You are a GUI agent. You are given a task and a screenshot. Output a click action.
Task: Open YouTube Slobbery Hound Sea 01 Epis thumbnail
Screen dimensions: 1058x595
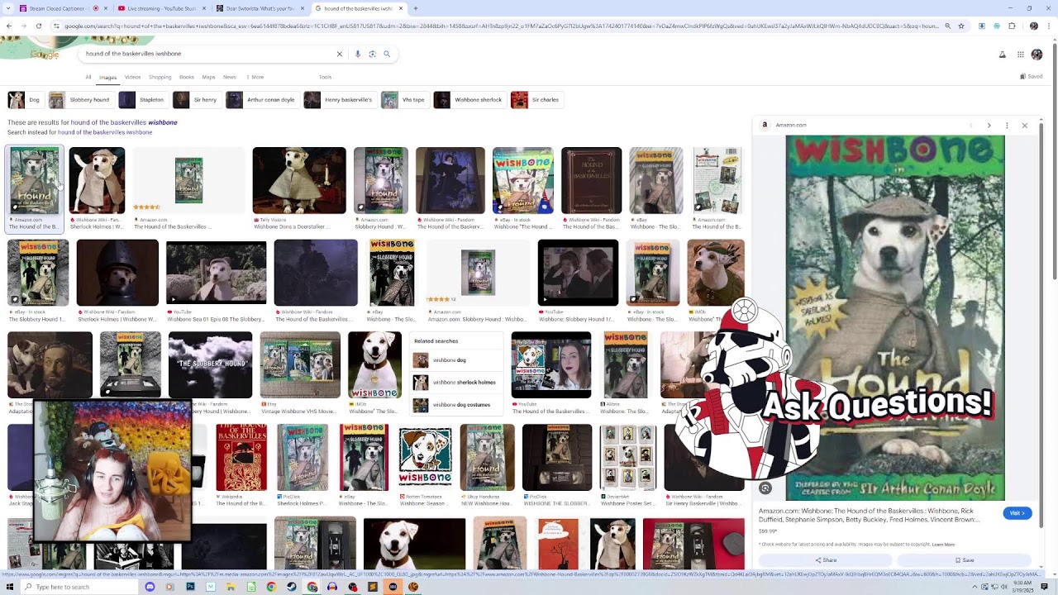[x=217, y=273]
